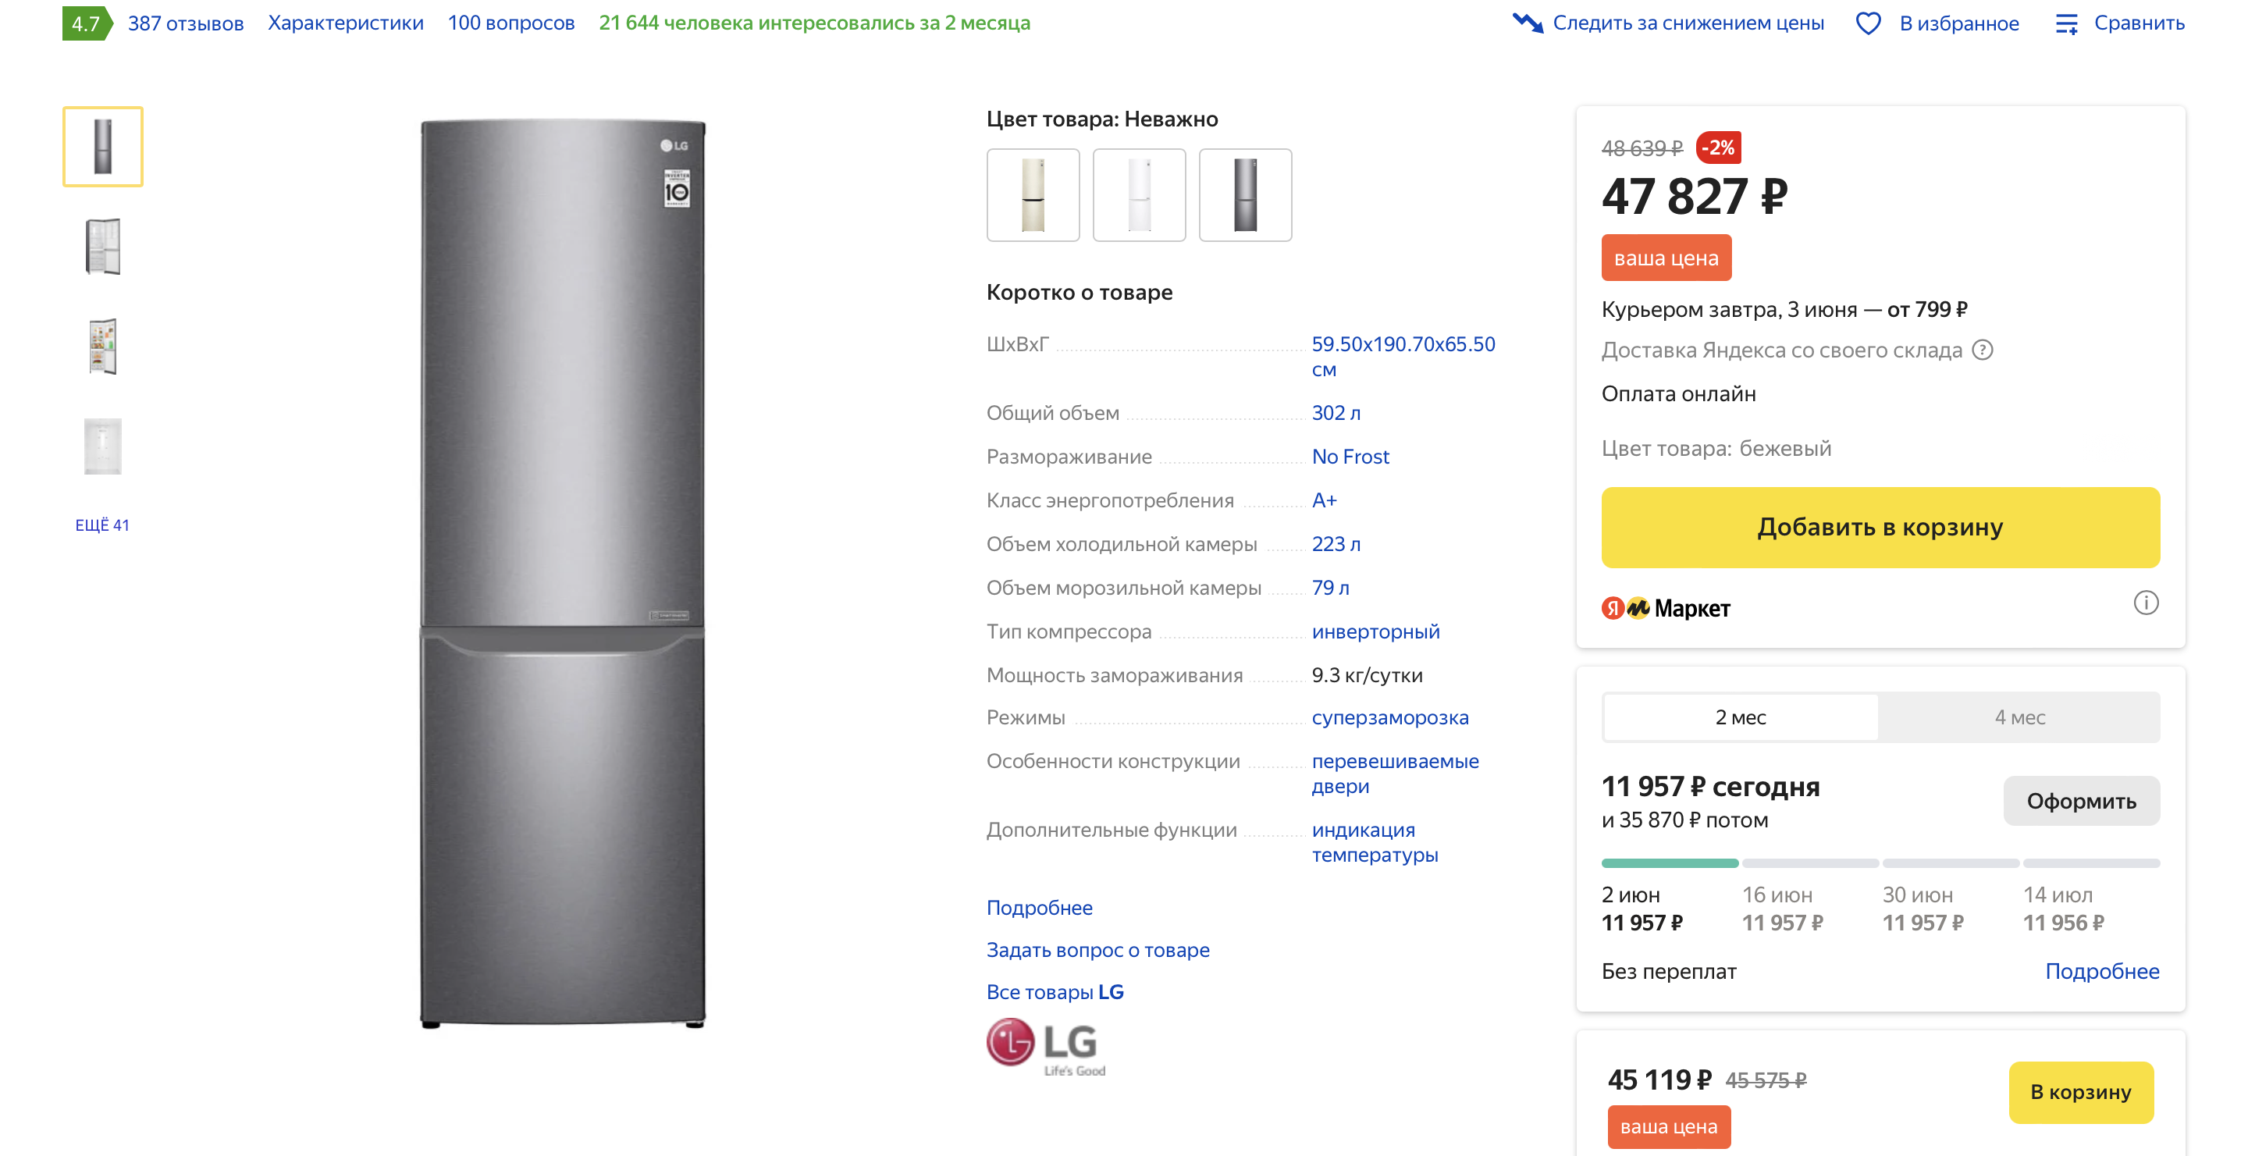The height and width of the screenshot is (1156, 2248).
Task: Open the Характеристики section
Action: [x=346, y=23]
